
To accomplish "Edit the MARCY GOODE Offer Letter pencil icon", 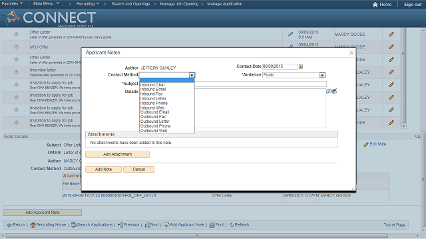I will [x=391, y=34].
